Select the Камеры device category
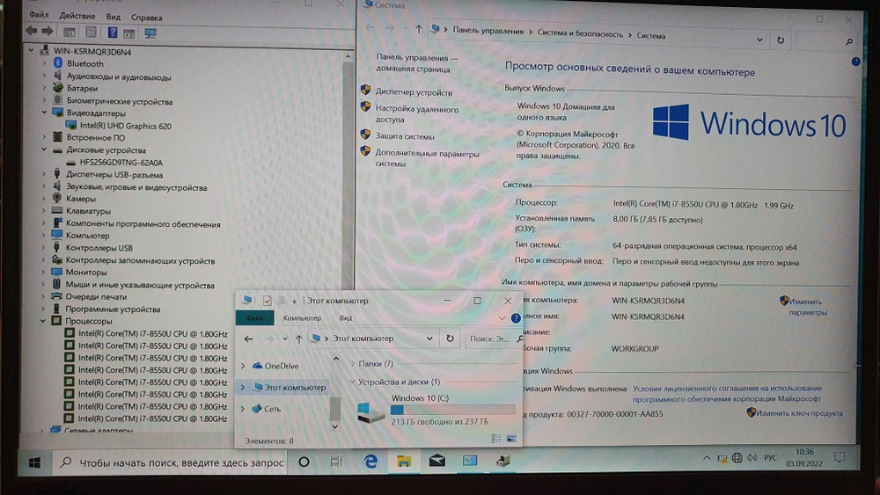880x495 pixels. 80,199
